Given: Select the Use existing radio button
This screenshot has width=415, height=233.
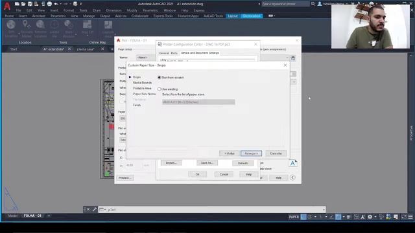Looking at the screenshot, I should (x=159, y=89).
